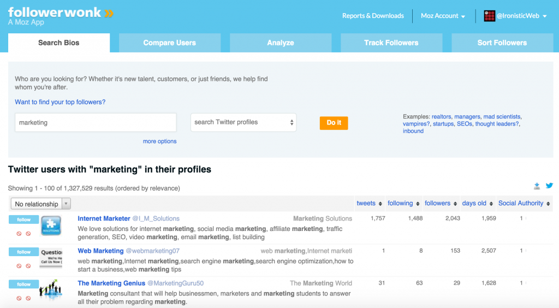Sort results by tweets column
Screen dimensions: 559x308
(370, 203)
